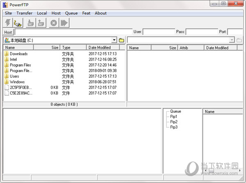The height and width of the screenshot is (183, 246).
Task: Sort local list by Type header
Action: click(x=73, y=47)
